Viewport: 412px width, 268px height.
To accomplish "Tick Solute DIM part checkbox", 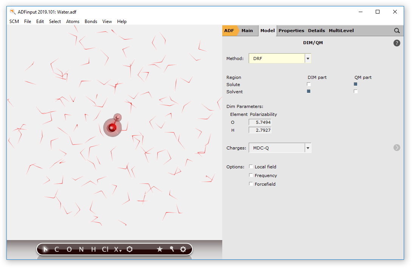I will click(309, 84).
